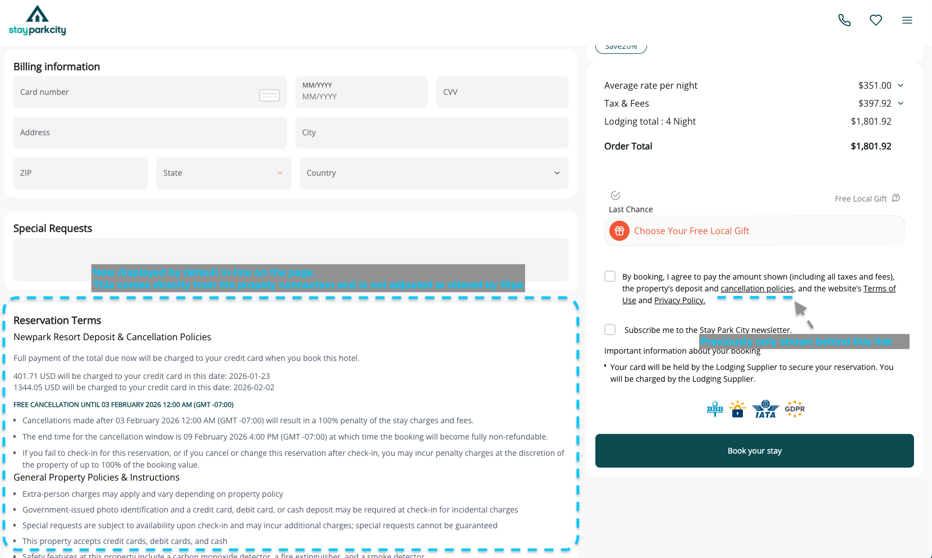932x558 pixels.
Task: Click the Last Chance checkmark icon
Action: pos(616,195)
